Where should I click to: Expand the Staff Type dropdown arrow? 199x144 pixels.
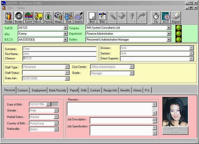click(x=67, y=67)
